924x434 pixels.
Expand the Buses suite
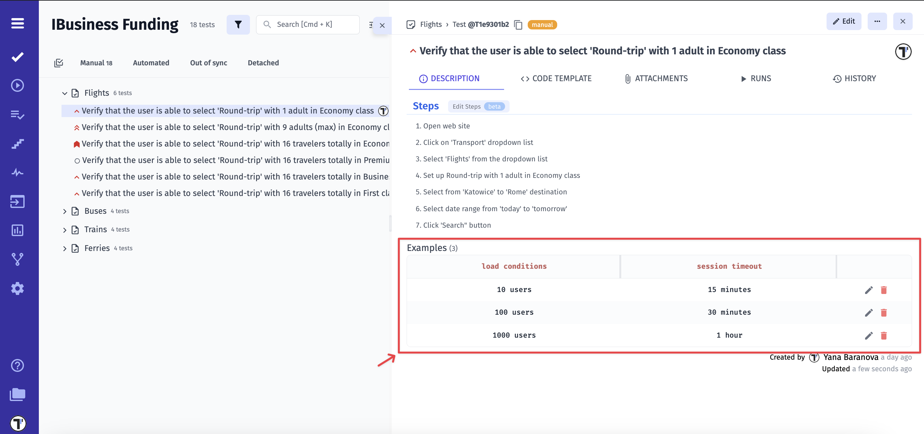(x=64, y=212)
